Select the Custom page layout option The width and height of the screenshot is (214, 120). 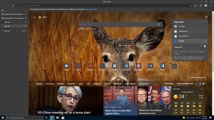[x=190, y=41]
